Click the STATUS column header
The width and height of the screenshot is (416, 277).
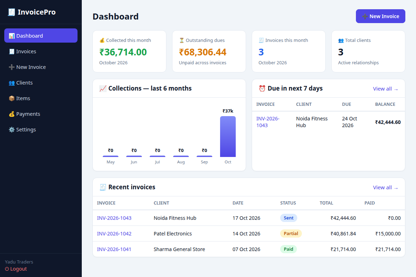click(x=288, y=203)
